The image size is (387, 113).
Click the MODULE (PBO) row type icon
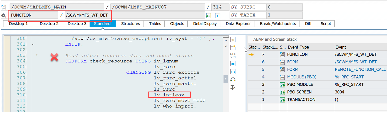pos(282,77)
